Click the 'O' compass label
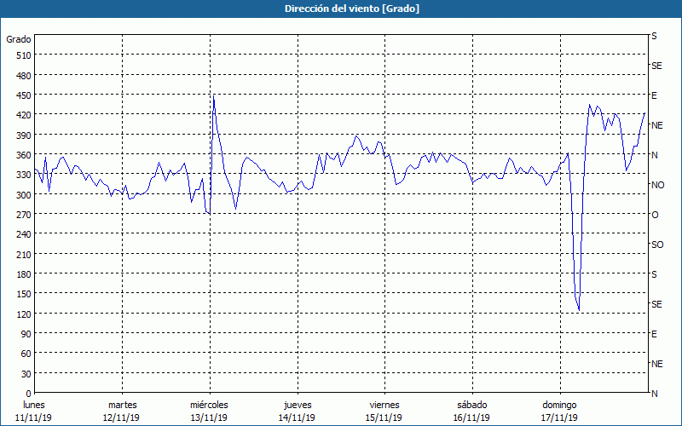682x426 pixels. [x=655, y=216]
